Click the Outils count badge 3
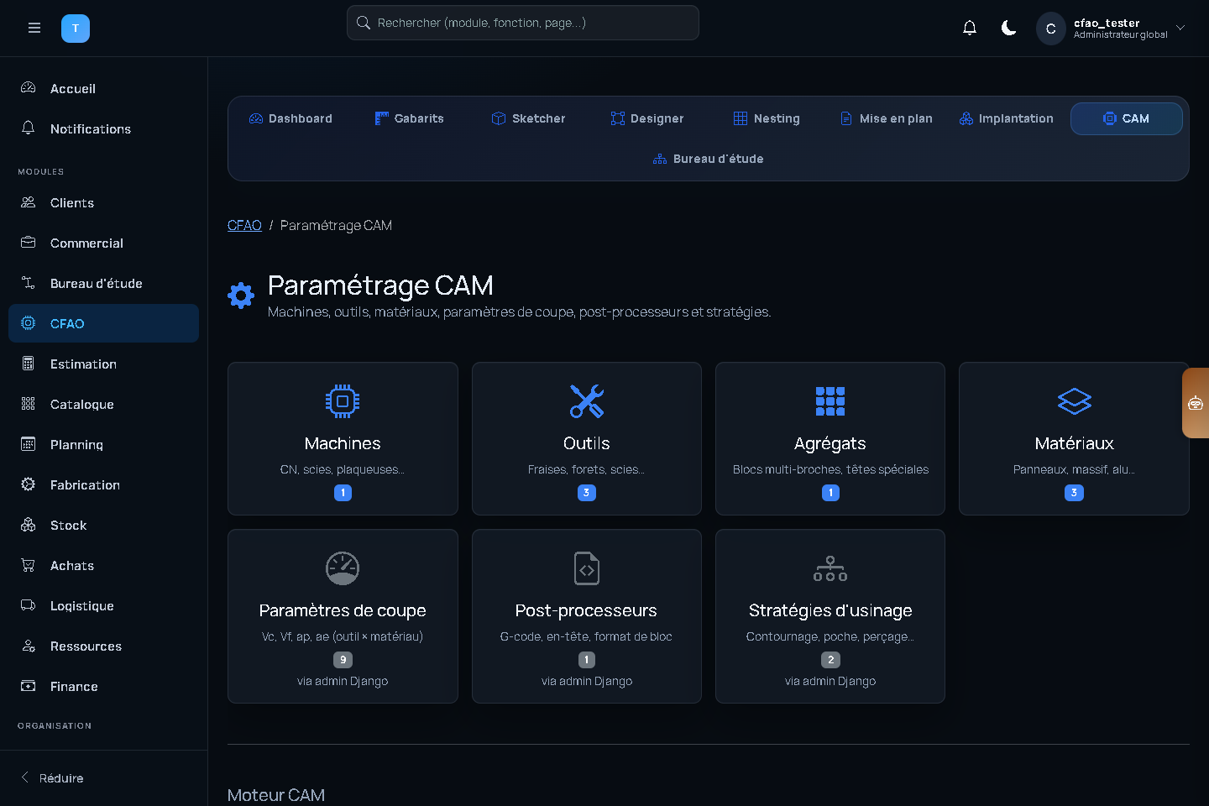Image resolution: width=1209 pixels, height=806 pixels. (587, 493)
